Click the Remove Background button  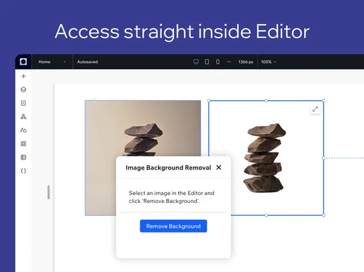[173, 226]
